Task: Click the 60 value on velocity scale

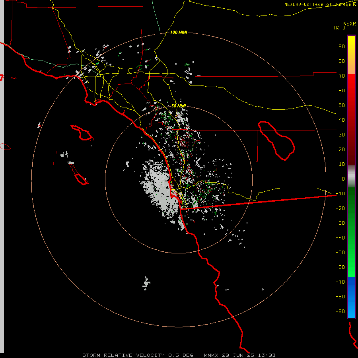Action: tap(342, 90)
